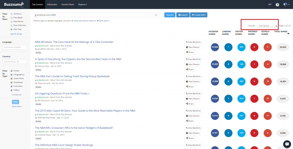Click the Country filter input field
The image size is (293, 149).
click(x=15, y=62)
